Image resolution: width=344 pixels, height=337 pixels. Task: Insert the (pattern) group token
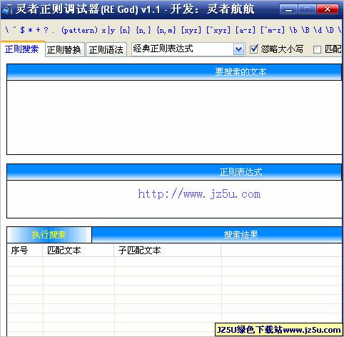click(x=79, y=30)
